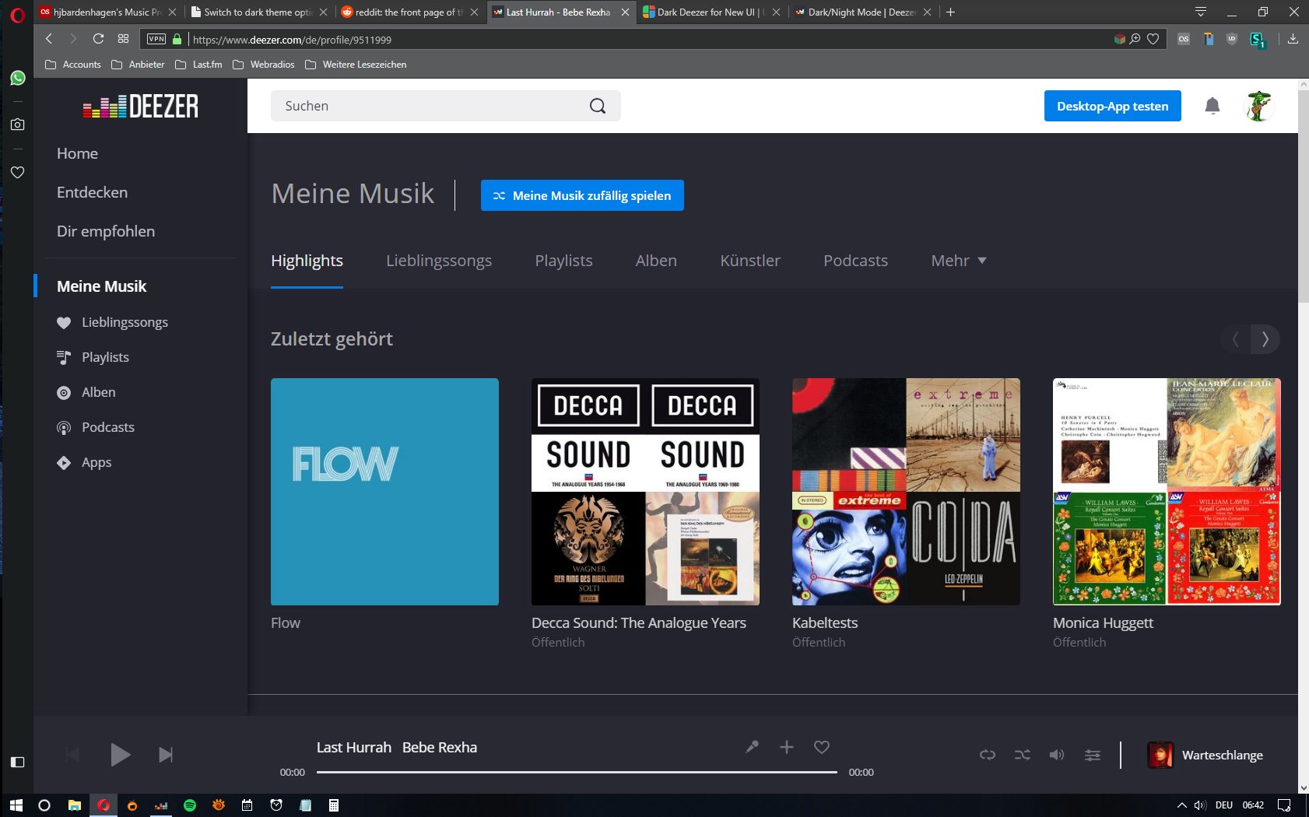Toggle Opera sidebar panel button
This screenshot has height=817, width=1309.
coord(18,762)
